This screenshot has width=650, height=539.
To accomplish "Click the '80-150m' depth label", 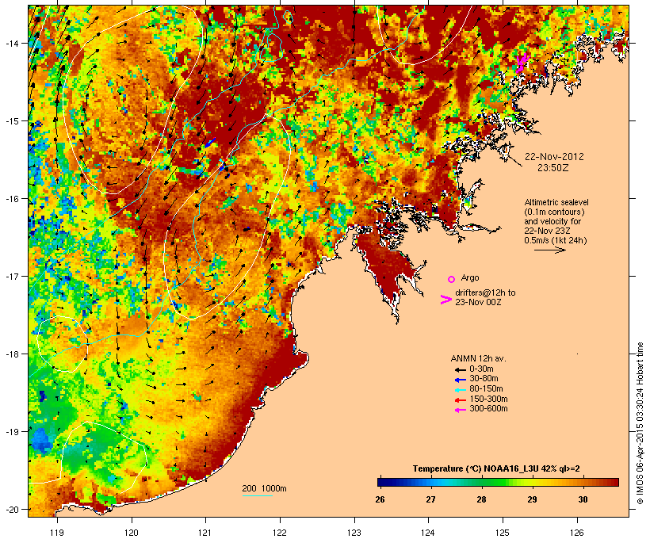I will [x=486, y=389].
